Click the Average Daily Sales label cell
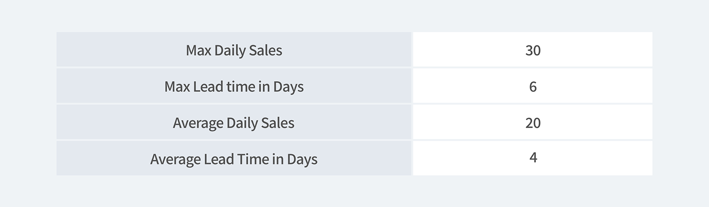 (234, 123)
